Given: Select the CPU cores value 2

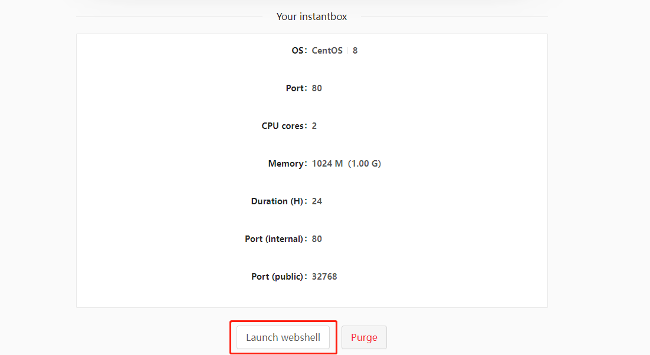Looking at the screenshot, I should click(x=314, y=125).
